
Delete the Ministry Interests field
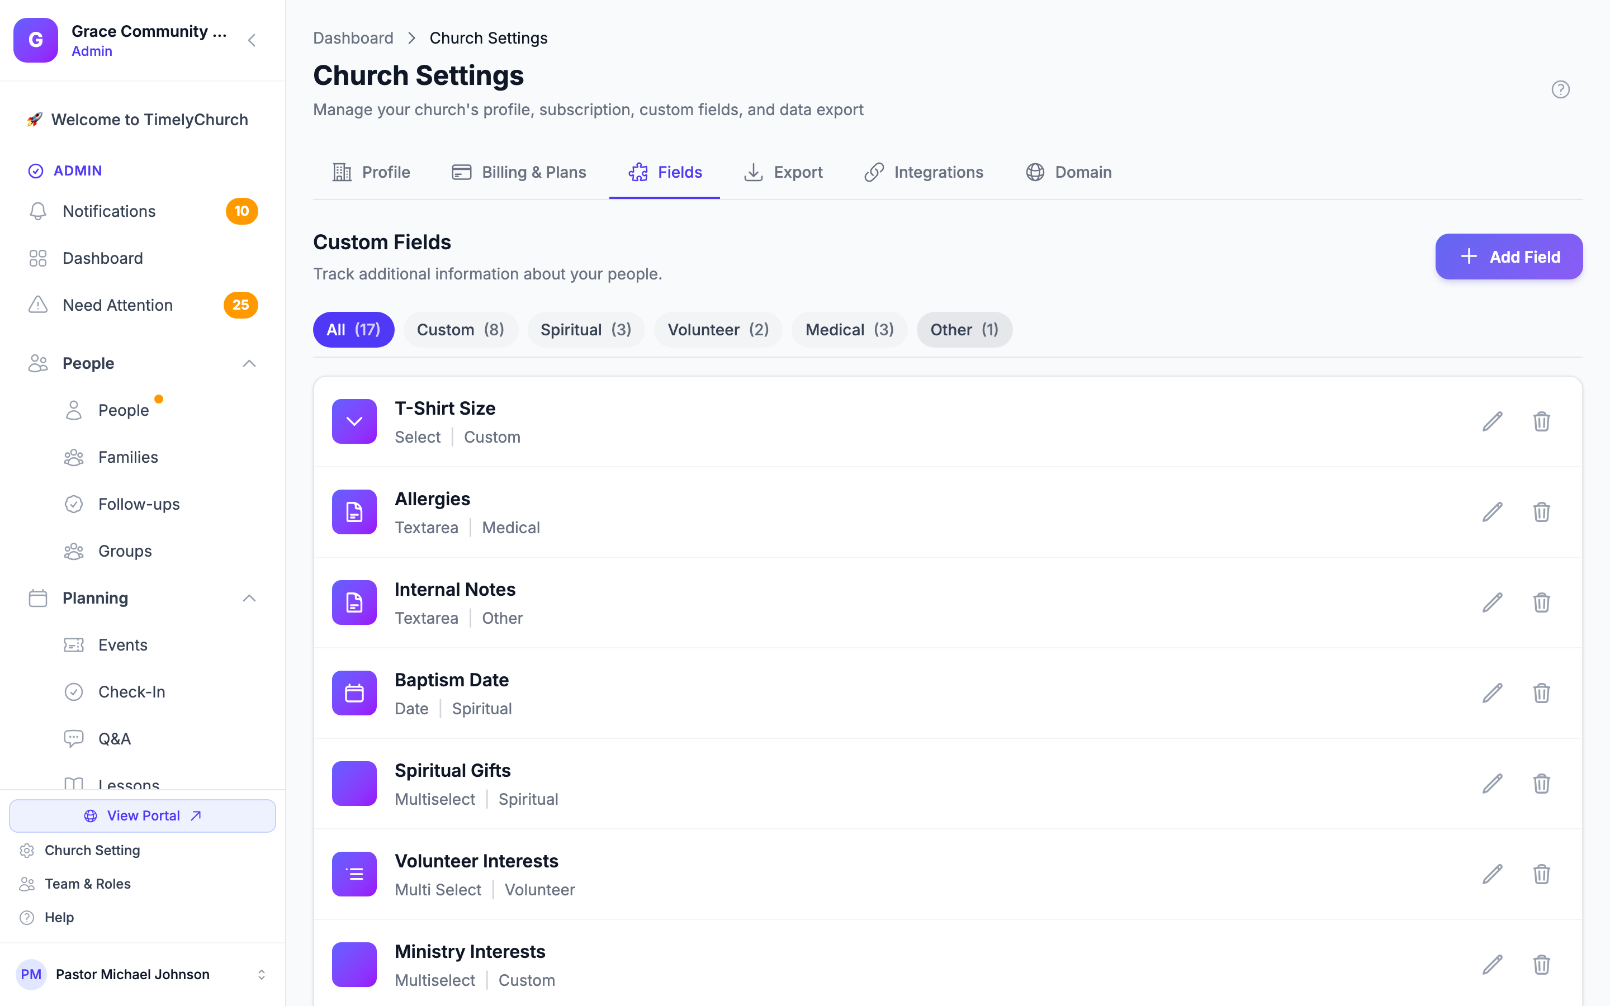click(1541, 964)
